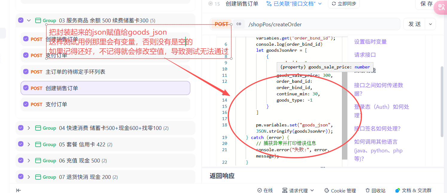
Task: Click the collapse sidebar icon at bottom left
Action: point(19,190)
